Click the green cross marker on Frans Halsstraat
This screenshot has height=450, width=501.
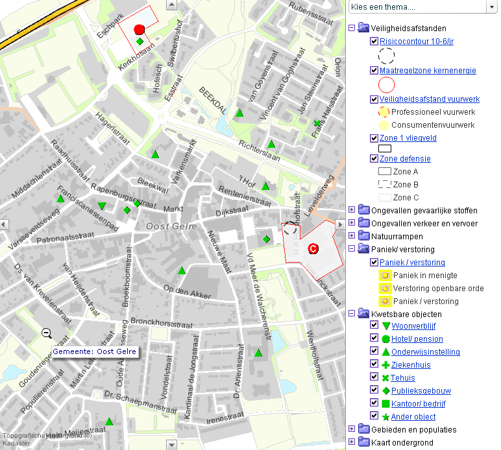[x=317, y=123]
